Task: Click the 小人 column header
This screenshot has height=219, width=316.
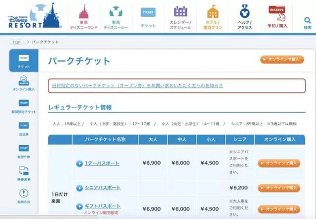Action: click(211, 140)
